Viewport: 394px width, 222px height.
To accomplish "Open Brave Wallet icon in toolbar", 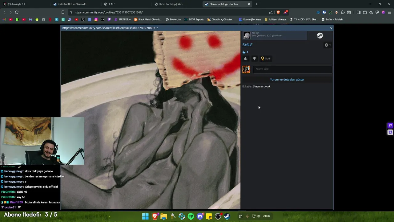I will (365, 12).
